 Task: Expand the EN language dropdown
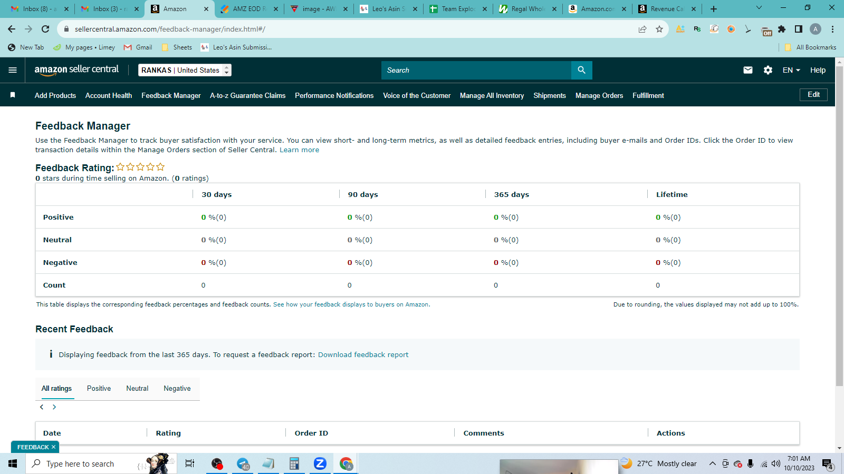tap(791, 70)
